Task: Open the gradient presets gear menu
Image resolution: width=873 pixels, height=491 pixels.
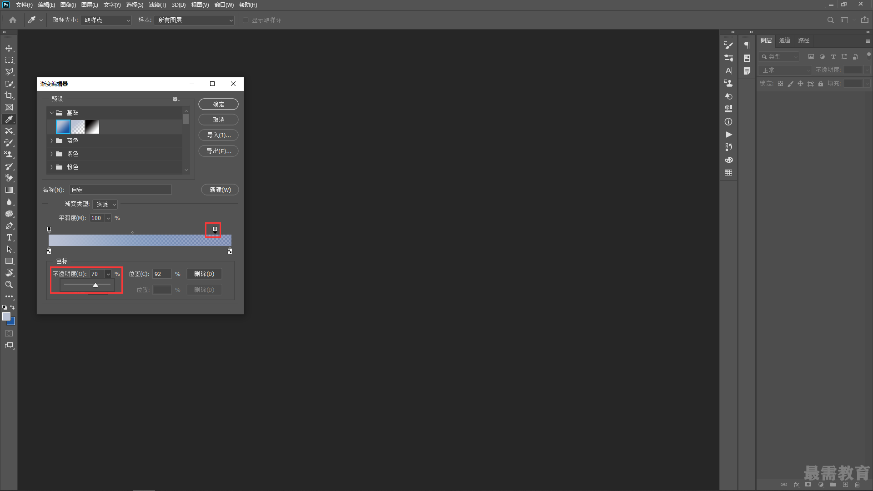Action: point(176,99)
